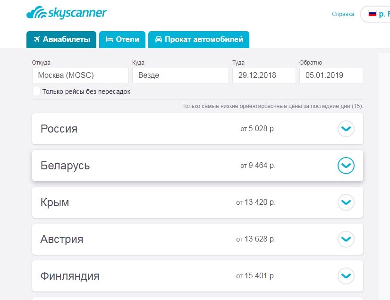This screenshot has height=300, width=390.
Task: Select the Авиабилеты tab
Action: click(61, 40)
